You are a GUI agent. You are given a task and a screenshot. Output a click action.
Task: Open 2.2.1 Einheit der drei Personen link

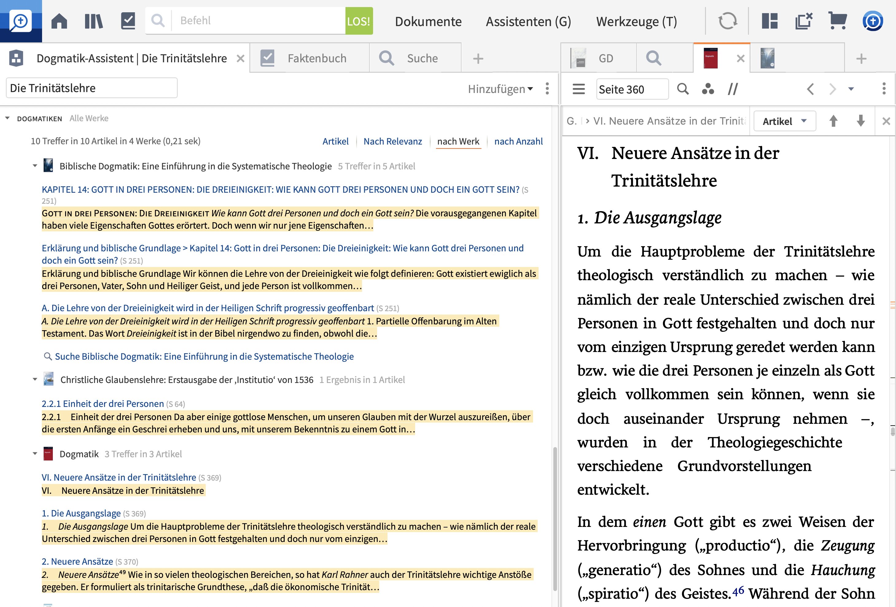click(x=103, y=404)
